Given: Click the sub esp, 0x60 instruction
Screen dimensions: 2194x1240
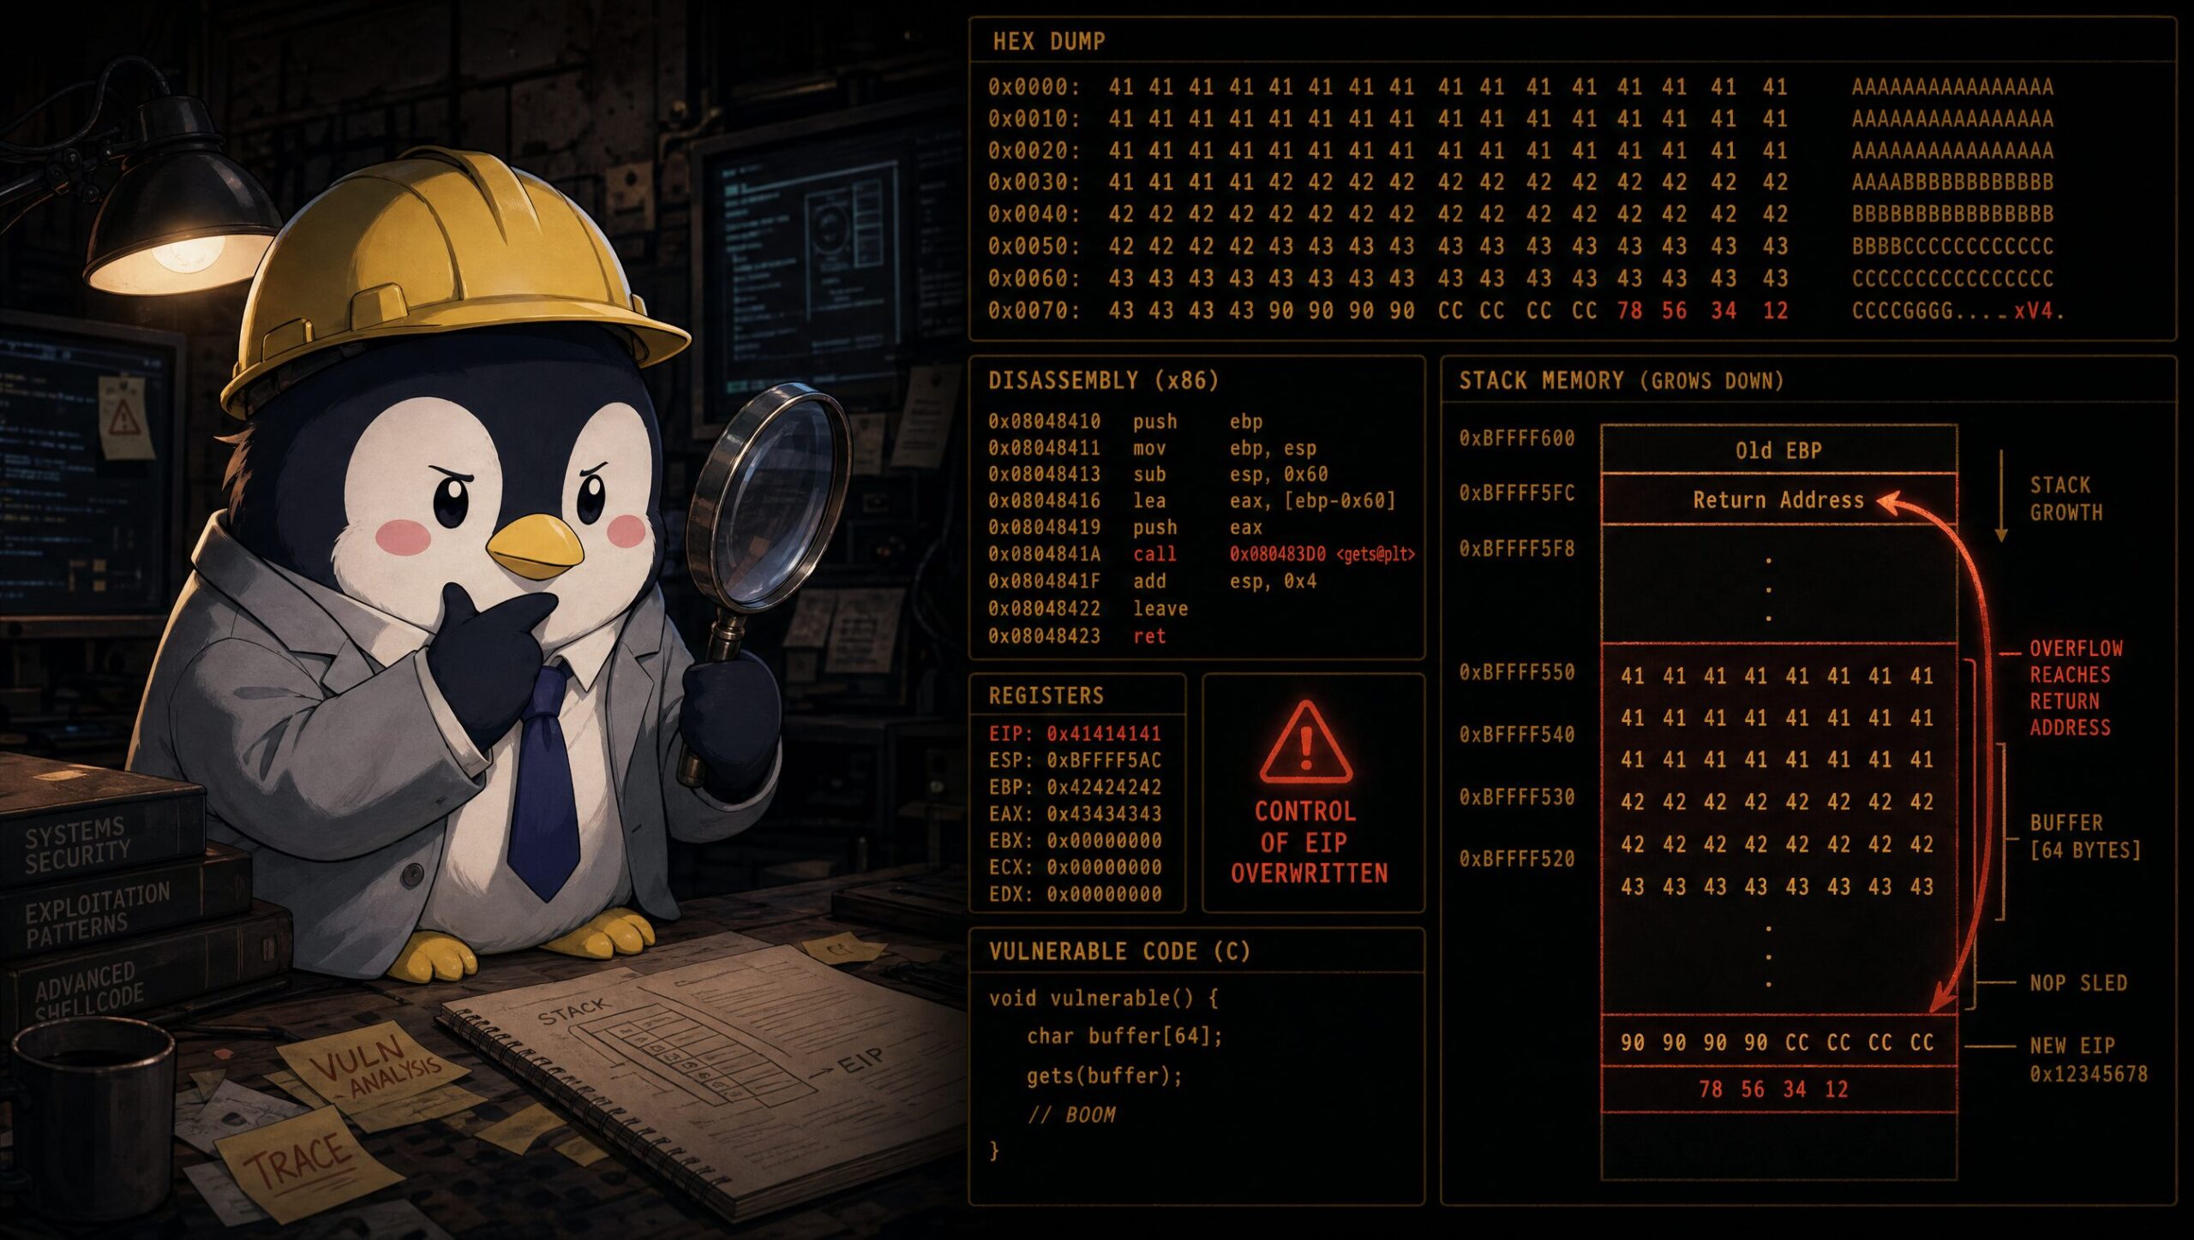Looking at the screenshot, I should click(x=1231, y=474).
